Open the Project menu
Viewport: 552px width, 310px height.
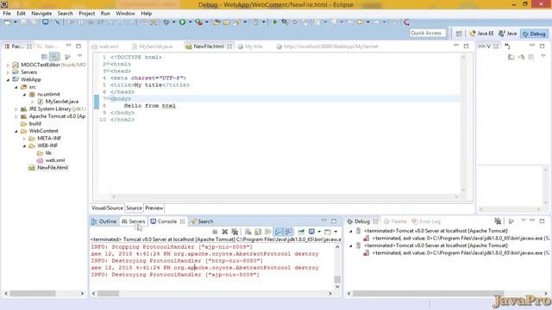click(x=86, y=14)
